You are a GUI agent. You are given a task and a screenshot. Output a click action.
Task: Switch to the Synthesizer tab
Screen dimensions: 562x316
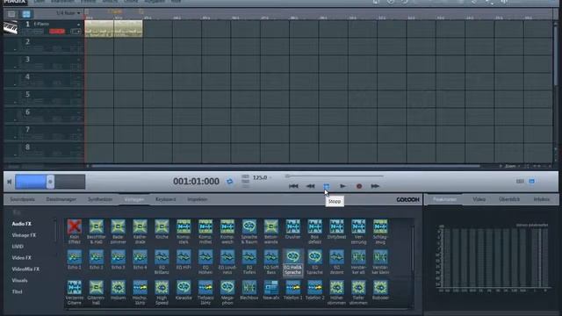click(x=100, y=199)
